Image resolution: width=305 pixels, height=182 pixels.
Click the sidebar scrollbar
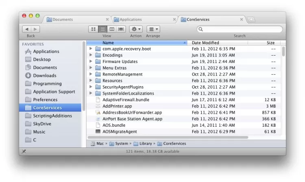84,77
